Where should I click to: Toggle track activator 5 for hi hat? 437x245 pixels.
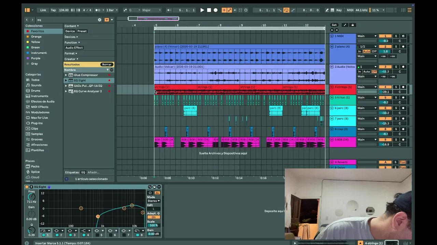(x=385, y=98)
